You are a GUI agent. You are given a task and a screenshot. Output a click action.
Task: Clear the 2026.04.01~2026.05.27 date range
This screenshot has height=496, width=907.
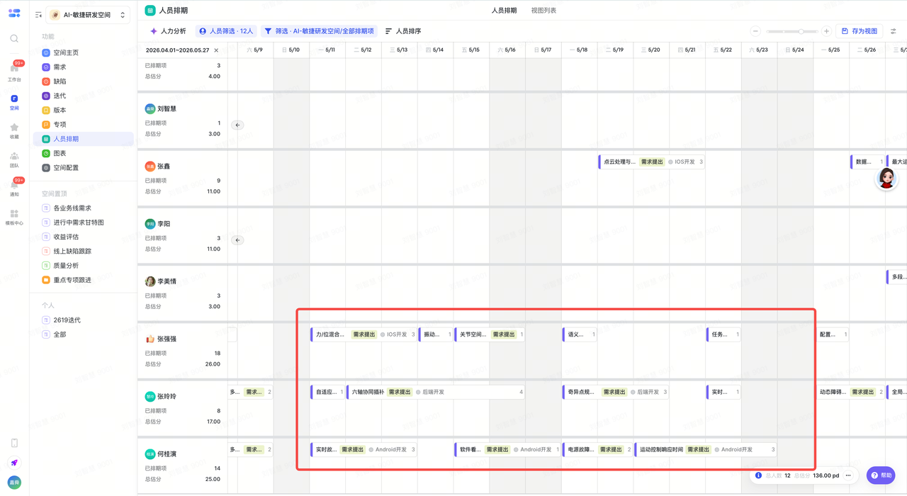tap(216, 50)
